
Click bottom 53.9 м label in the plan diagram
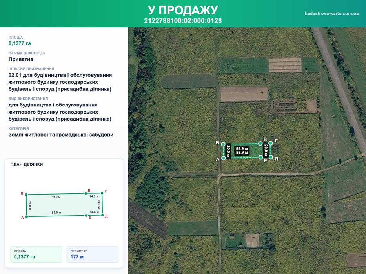56,213
